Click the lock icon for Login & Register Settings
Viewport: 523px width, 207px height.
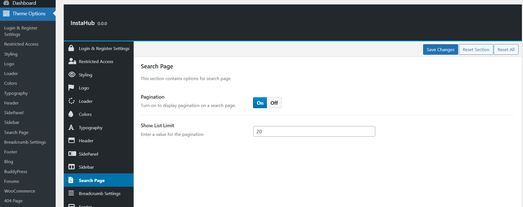[x=71, y=48]
